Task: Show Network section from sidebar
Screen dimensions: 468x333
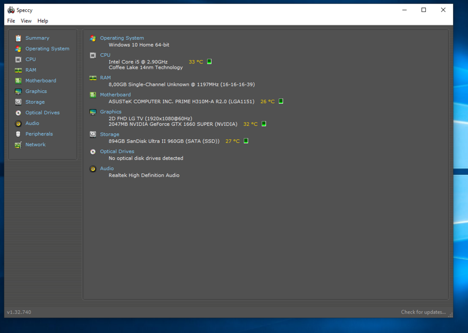Action: coord(36,145)
